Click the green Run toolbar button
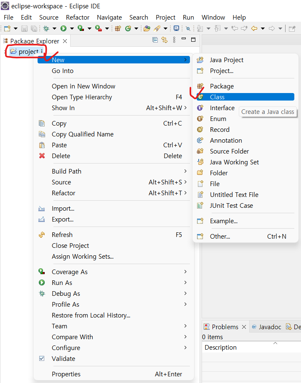 click(63, 28)
